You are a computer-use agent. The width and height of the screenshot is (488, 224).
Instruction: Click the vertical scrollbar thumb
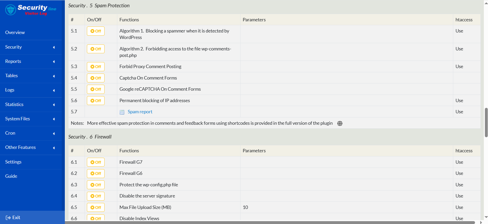(486, 122)
